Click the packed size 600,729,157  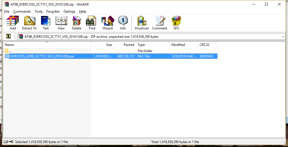pyautogui.click(x=126, y=56)
